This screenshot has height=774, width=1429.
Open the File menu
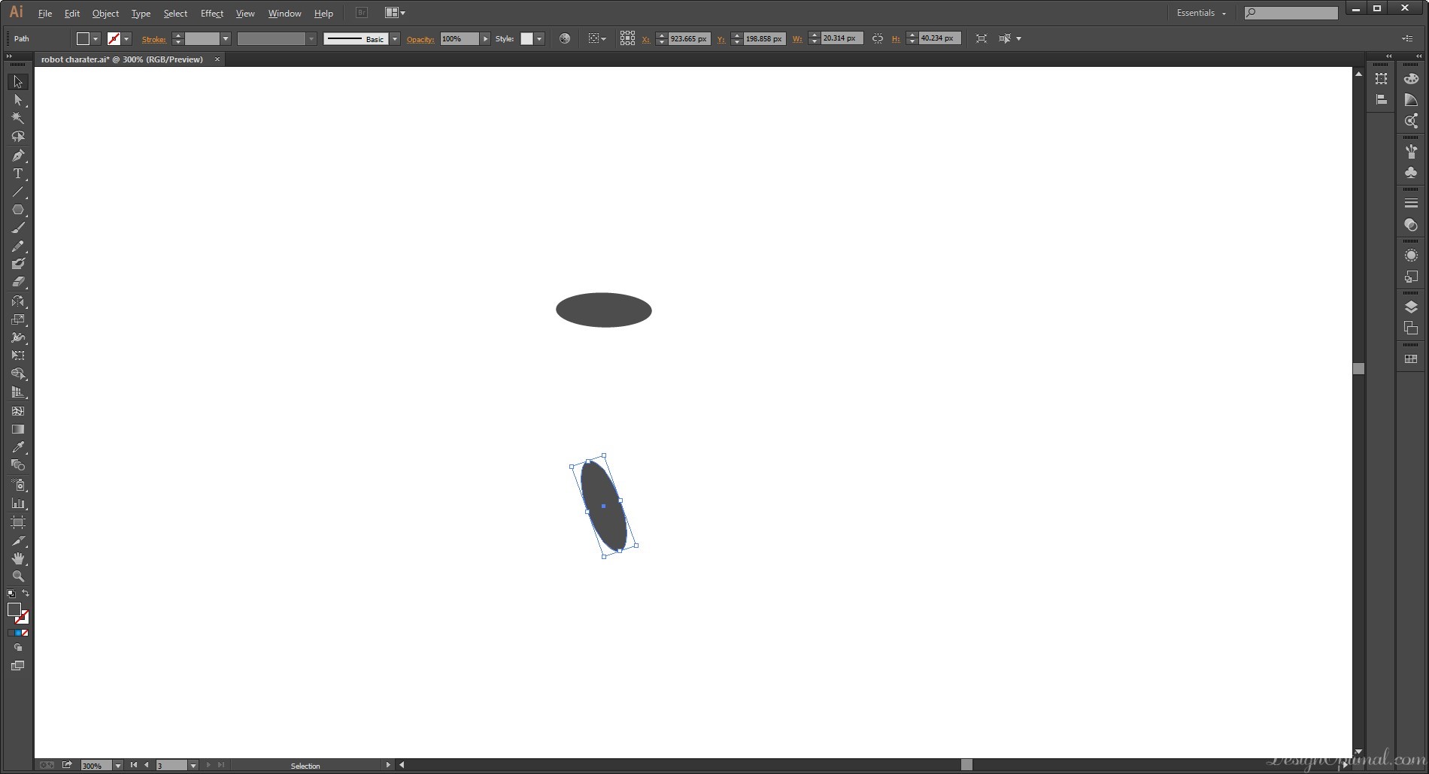pyautogui.click(x=45, y=14)
